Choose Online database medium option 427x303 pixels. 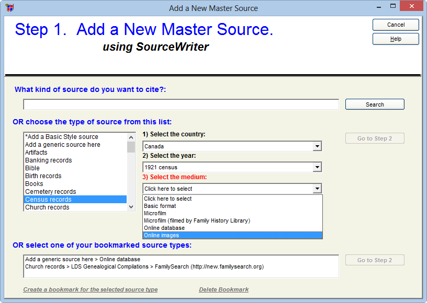click(x=232, y=228)
